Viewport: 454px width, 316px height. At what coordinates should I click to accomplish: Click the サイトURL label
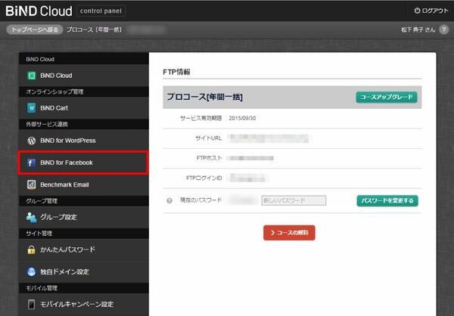[209, 138]
